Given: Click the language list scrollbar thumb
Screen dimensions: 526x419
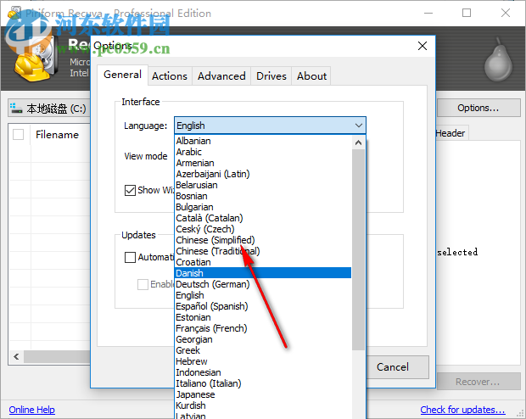Looking at the screenshot, I should pos(358,250).
